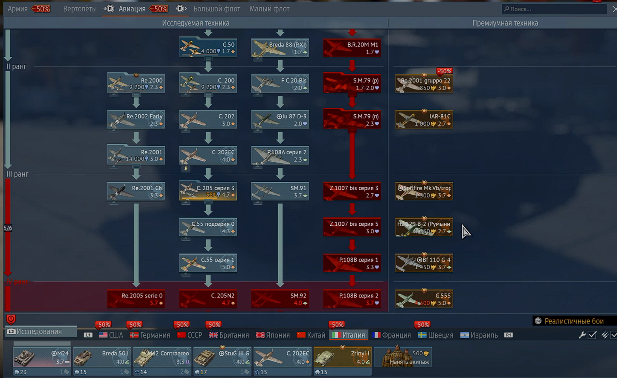This screenshot has height=378, width=617.
Task: Open premium Hs 129 B-2 (Румыния)
Action: (x=424, y=227)
